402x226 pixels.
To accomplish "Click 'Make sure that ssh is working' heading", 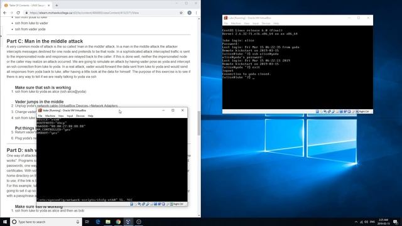I will 43,87.
